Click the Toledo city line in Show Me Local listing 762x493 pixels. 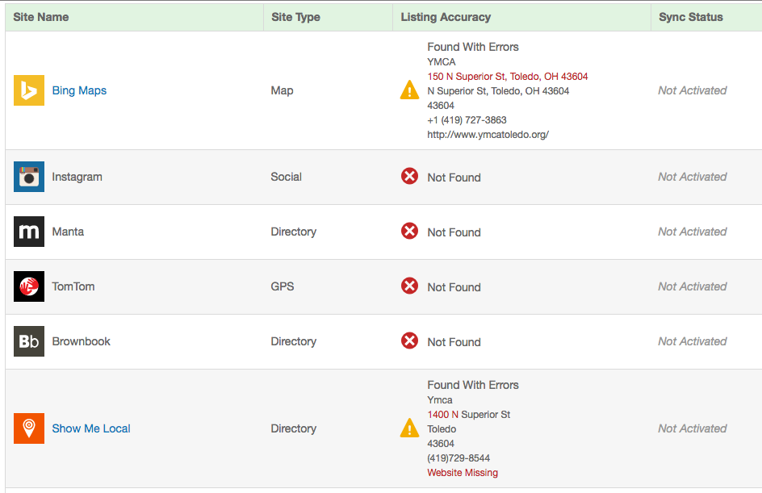[x=442, y=429]
